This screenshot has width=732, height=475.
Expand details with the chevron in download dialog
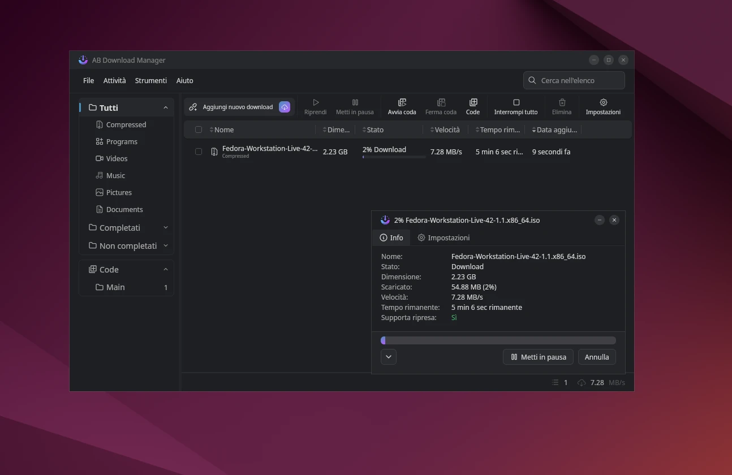click(389, 357)
